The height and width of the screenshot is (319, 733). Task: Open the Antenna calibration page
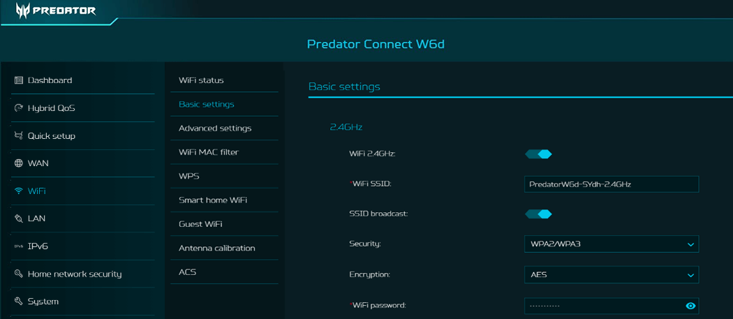216,248
